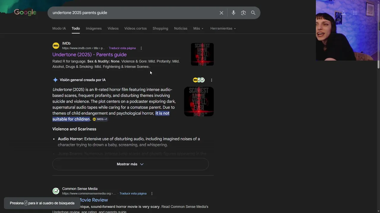The width and height of the screenshot is (380, 213).
Task: Click Traducir esta página for IMDb result
Action: coord(122,48)
